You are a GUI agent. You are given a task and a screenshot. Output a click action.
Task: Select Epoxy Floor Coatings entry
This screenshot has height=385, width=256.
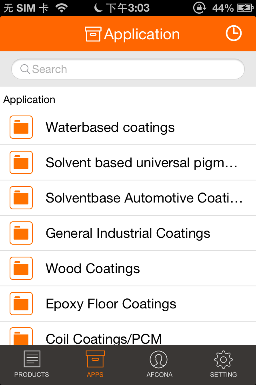tap(128, 304)
